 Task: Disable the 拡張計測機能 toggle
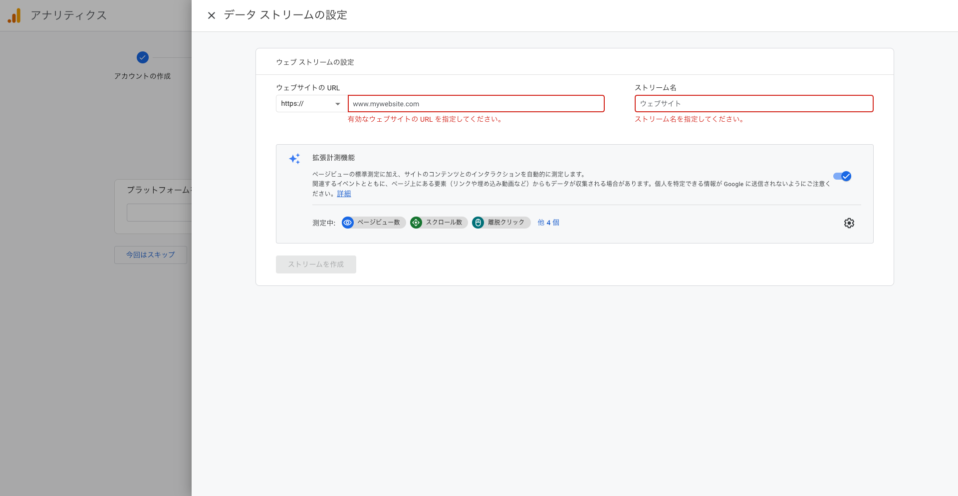(x=842, y=176)
